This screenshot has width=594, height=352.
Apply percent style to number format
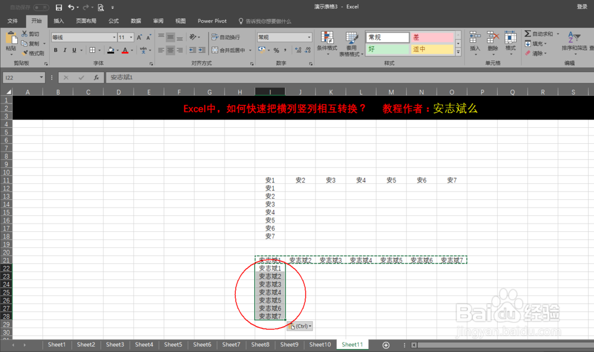pyautogui.click(x=276, y=50)
